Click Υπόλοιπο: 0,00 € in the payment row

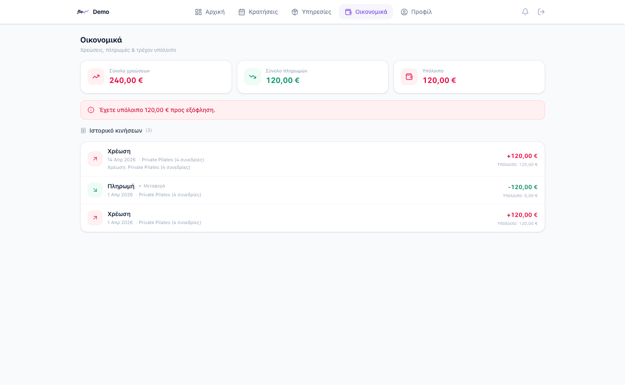click(x=520, y=196)
